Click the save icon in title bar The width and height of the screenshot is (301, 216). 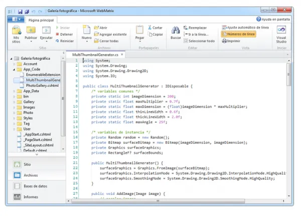coord(20,12)
